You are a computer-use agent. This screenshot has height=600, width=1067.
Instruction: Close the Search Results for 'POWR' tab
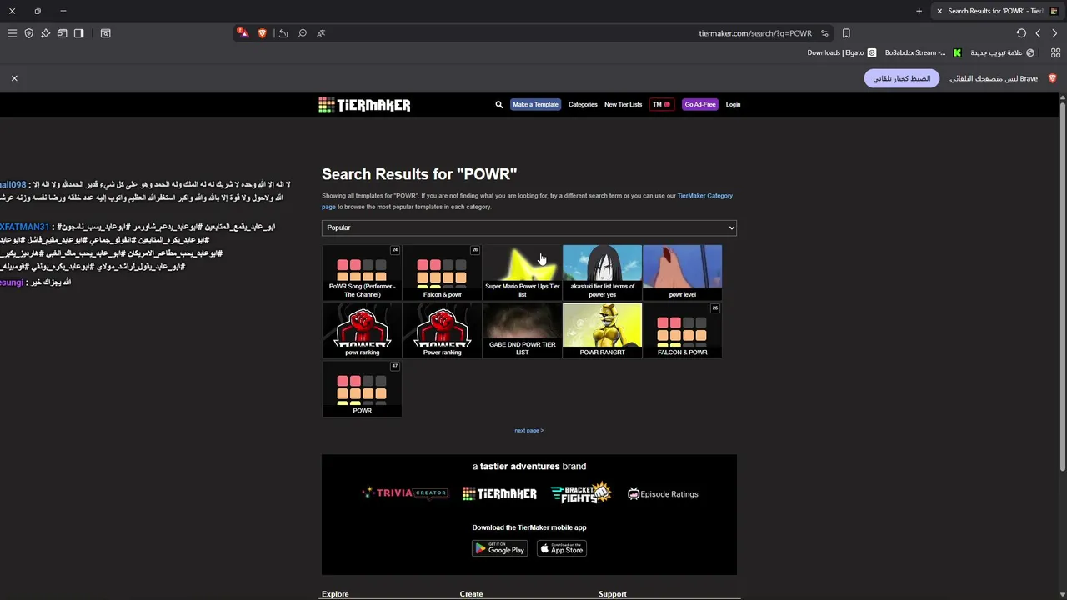pyautogui.click(x=939, y=11)
